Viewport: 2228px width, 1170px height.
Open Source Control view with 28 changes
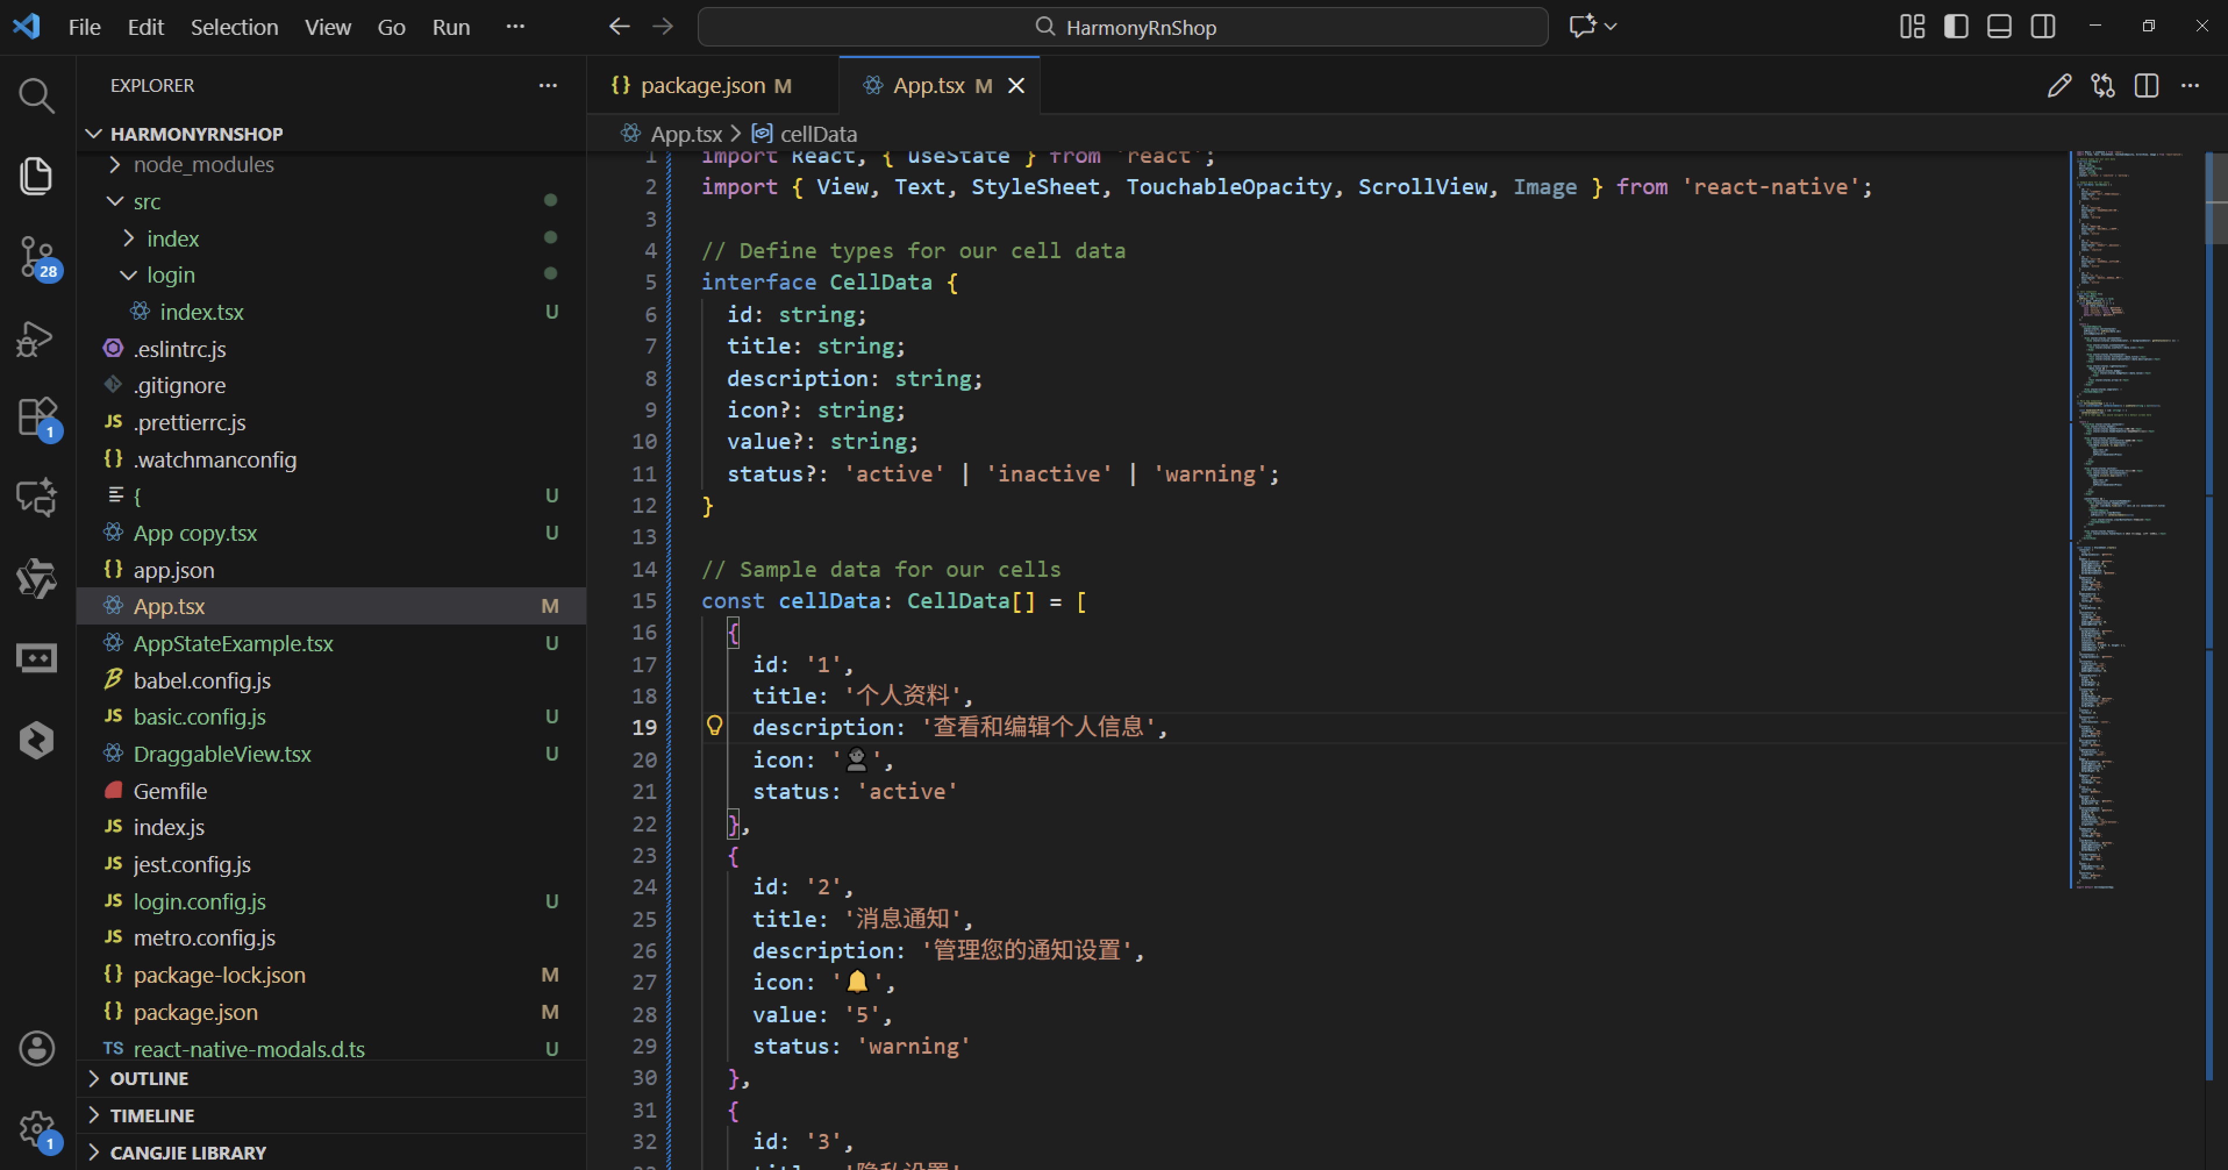point(35,257)
